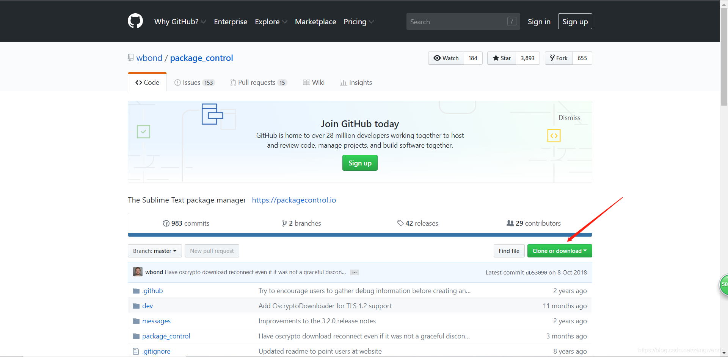Open the https://packagecontrol.io link
This screenshot has height=357, width=728.
[x=294, y=200]
